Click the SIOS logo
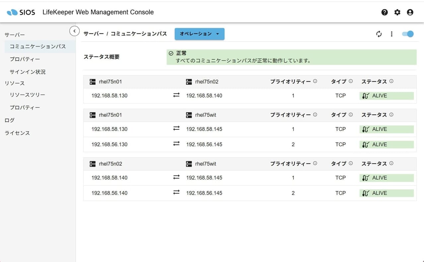The height and width of the screenshot is (262, 424). (x=21, y=12)
